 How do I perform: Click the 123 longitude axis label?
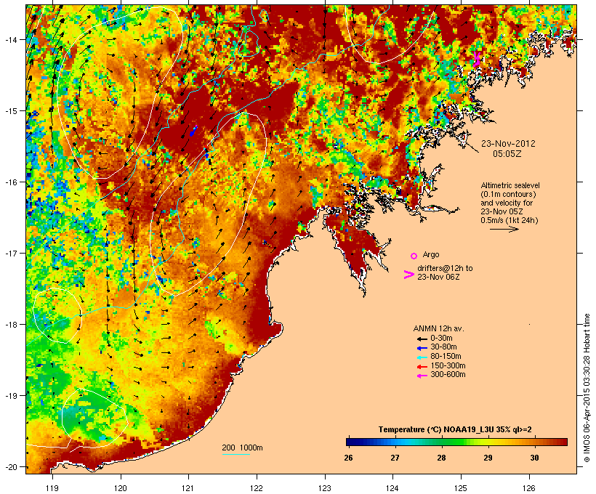click(325, 488)
